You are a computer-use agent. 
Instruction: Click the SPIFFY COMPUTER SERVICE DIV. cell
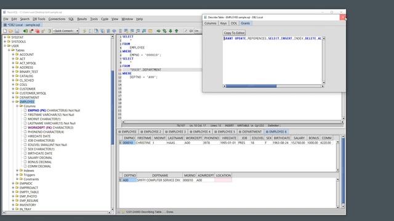point(159,180)
